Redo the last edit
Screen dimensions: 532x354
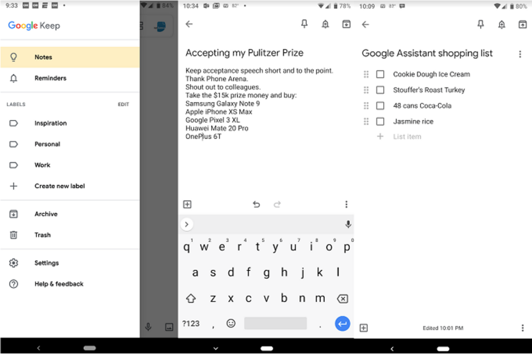click(x=277, y=204)
